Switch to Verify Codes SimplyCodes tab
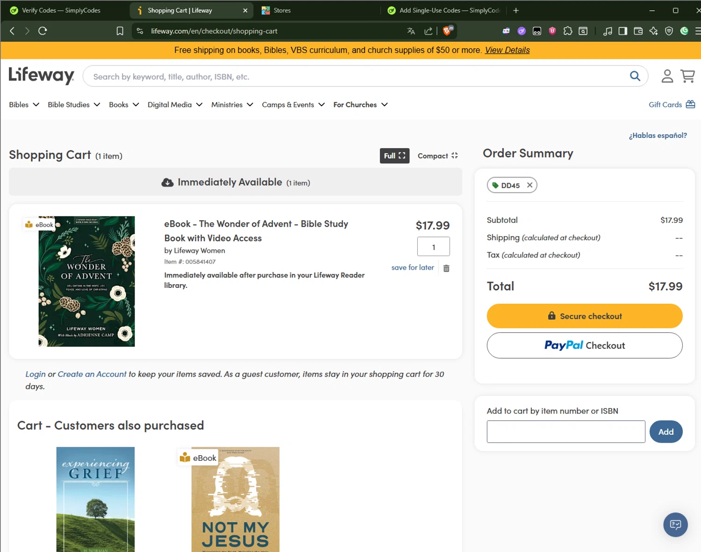Image resolution: width=701 pixels, height=552 pixels. (x=61, y=10)
